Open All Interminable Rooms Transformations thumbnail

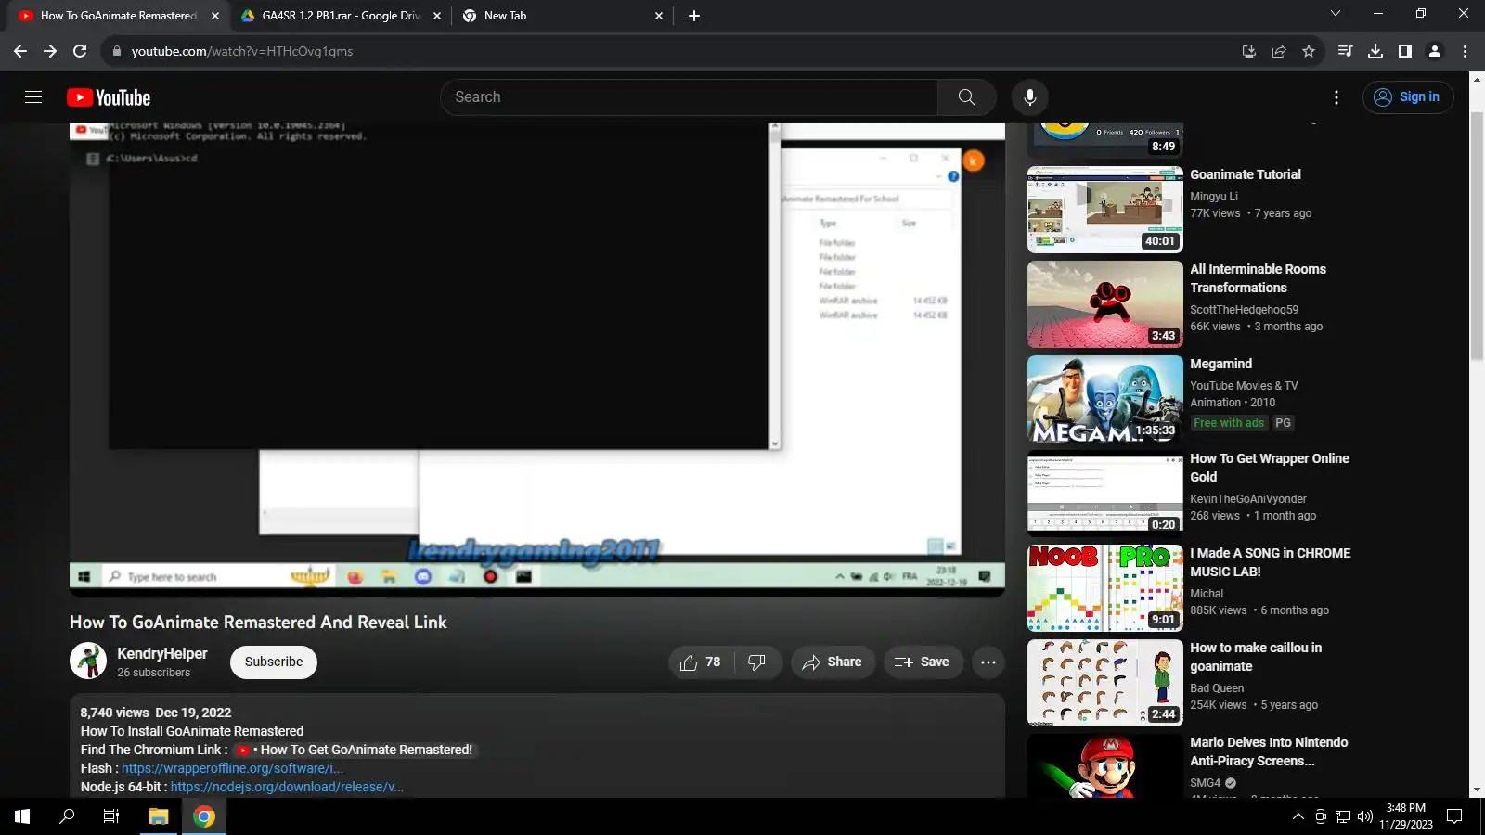1105,304
